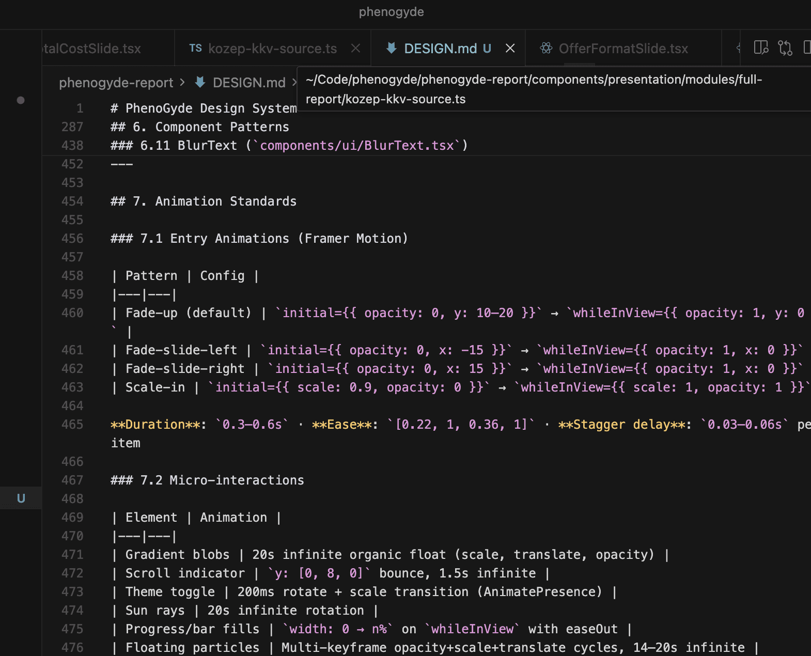Click the U badge in the left sidebar
This screenshot has width=811, height=656.
[x=21, y=498]
